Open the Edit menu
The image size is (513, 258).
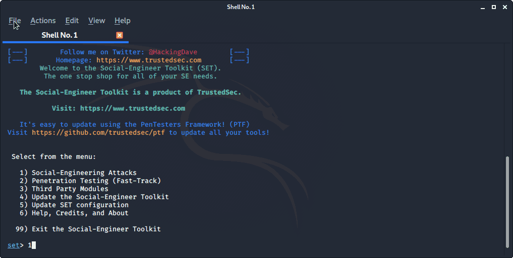[x=72, y=21]
